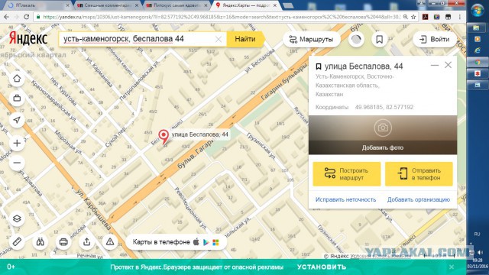Click Построить маршрут button
The height and width of the screenshot is (275, 489).
[347, 174]
